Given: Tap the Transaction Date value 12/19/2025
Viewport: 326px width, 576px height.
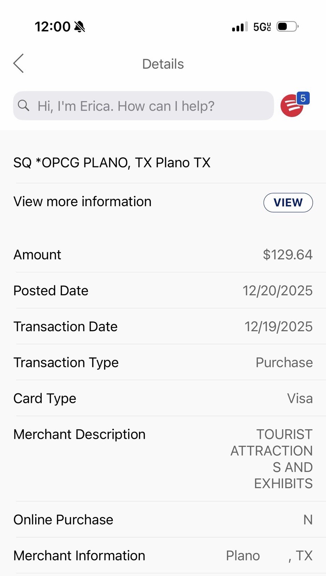Looking at the screenshot, I should click(x=278, y=327).
